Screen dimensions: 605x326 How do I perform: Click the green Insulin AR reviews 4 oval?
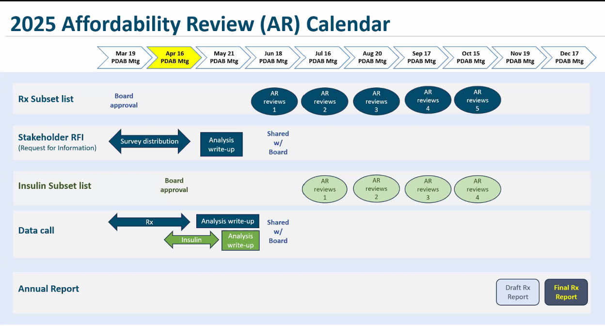point(478,189)
